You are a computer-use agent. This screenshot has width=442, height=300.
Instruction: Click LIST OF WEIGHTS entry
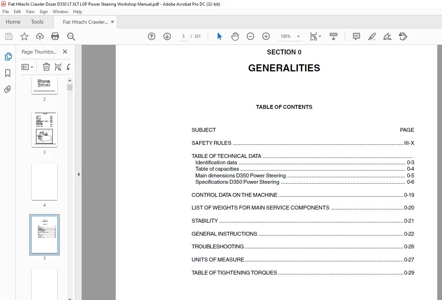303,208
